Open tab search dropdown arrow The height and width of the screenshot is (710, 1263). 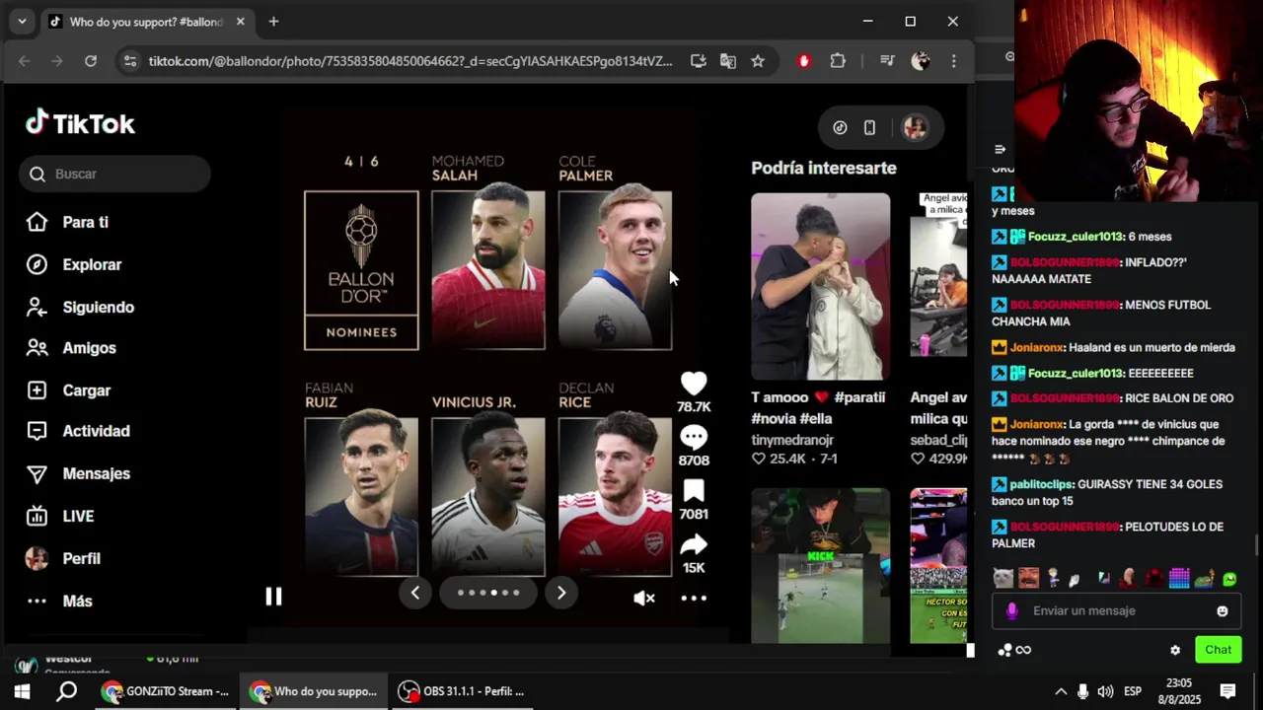coord(22,21)
